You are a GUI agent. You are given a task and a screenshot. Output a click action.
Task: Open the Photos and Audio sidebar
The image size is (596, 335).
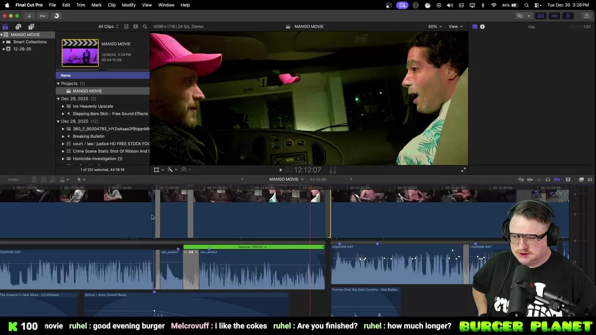tap(18, 27)
